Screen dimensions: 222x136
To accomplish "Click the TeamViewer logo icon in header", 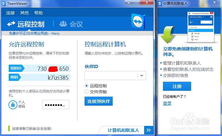I will 138,22.
